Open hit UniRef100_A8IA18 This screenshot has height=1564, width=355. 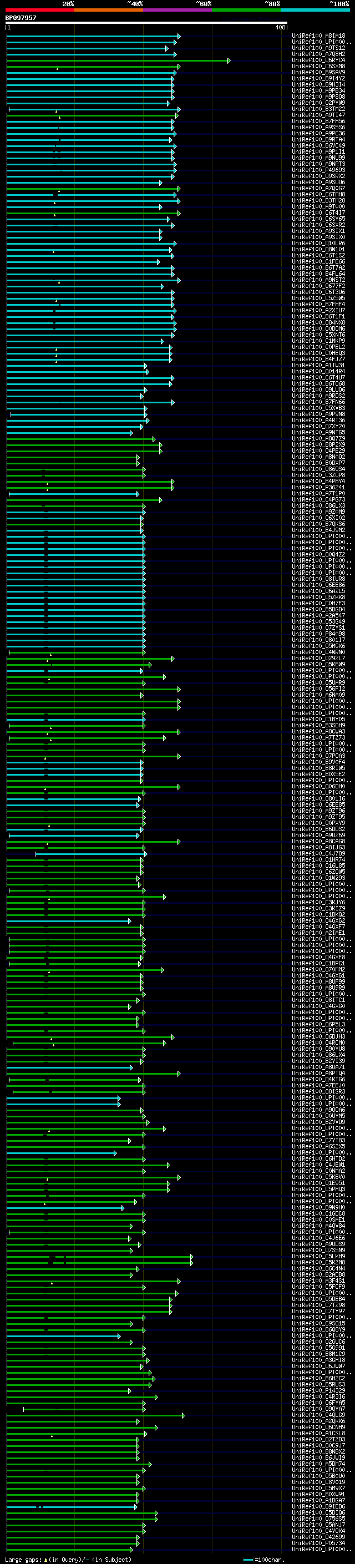click(318, 36)
